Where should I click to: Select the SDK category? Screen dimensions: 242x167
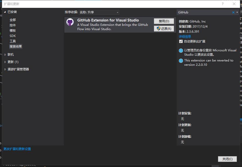(13, 36)
